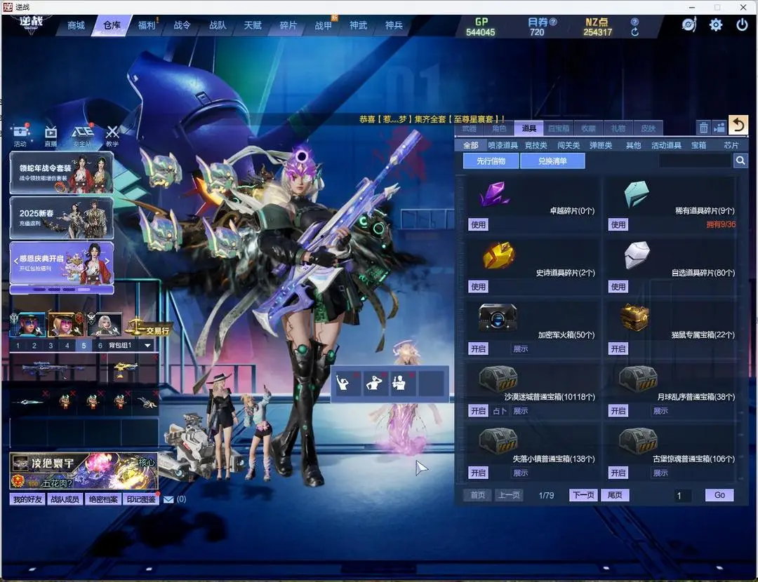This screenshot has height=582, width=758.
Task: Filter items by 芯片 chip category
Action: click(x=731, y=145)
